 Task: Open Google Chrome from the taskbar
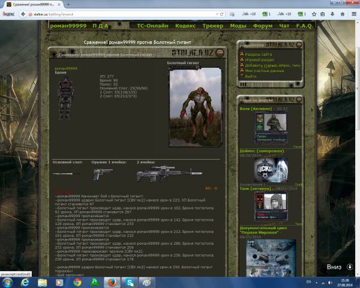77,283
